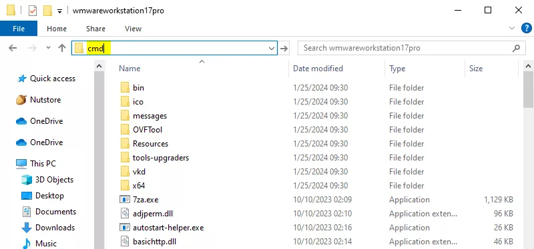
Task: Click the Go to arrow button
Action: [x=284, y=48]
